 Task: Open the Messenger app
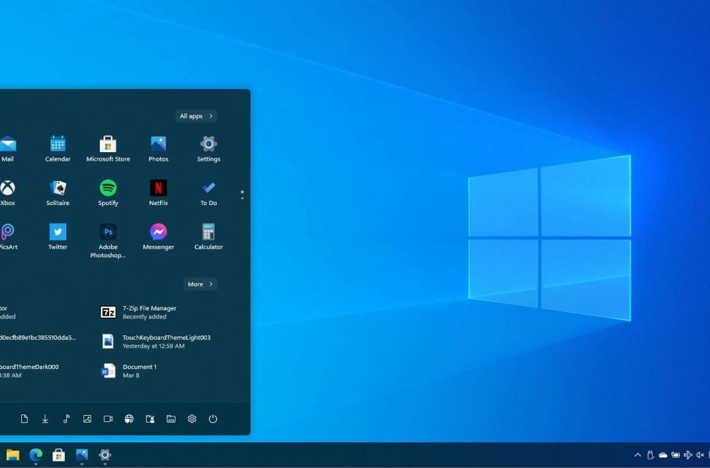click(158, 236)
